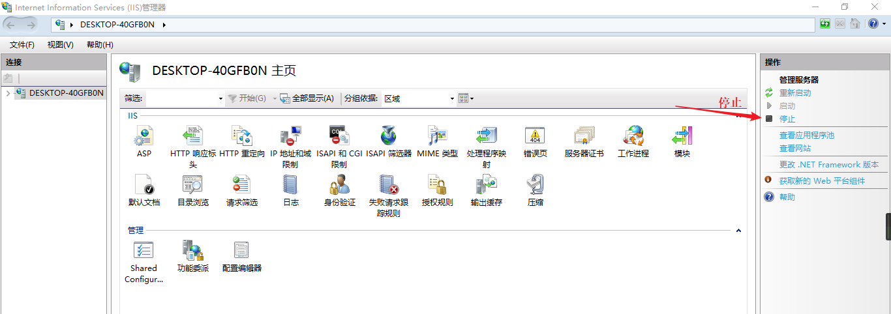Open 错误页 404 feature
The height and width of the screenshot is (314, 891).
point(535,136)
